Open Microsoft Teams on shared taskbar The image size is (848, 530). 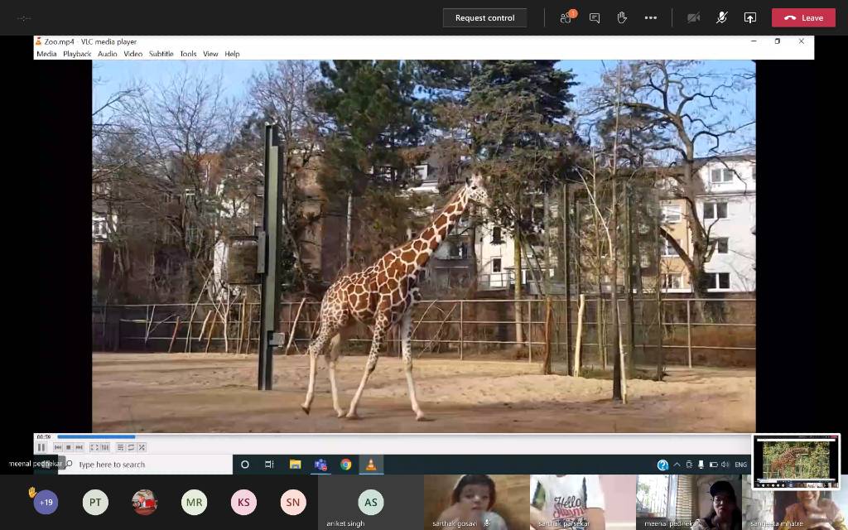pyautogui.click(x=320, y=465)
